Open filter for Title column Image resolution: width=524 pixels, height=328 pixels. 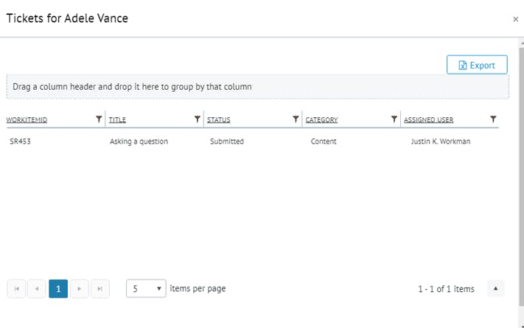coord(197,119)
